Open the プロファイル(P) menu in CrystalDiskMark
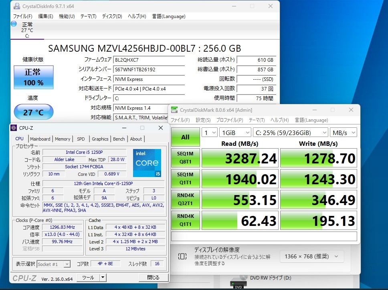 [x=229, y=120]
